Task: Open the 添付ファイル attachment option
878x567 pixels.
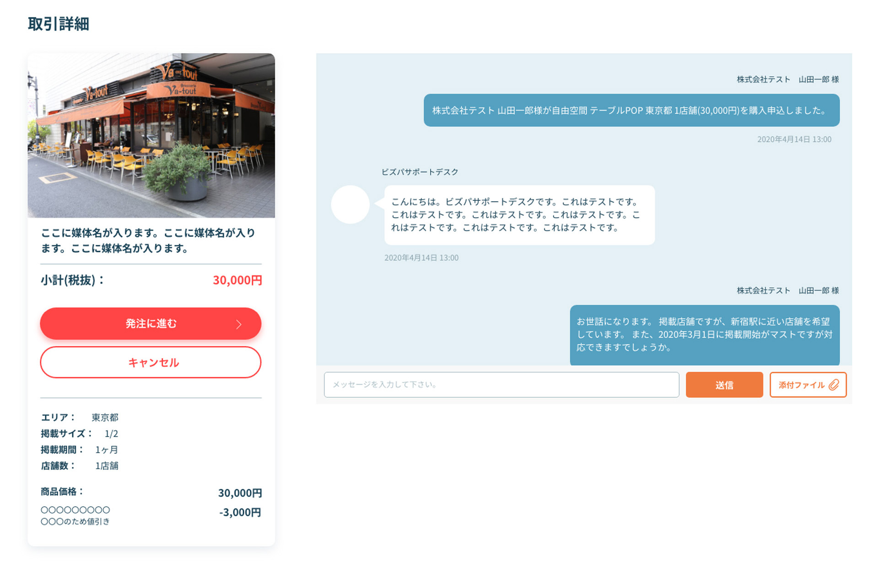Action: 808,385
